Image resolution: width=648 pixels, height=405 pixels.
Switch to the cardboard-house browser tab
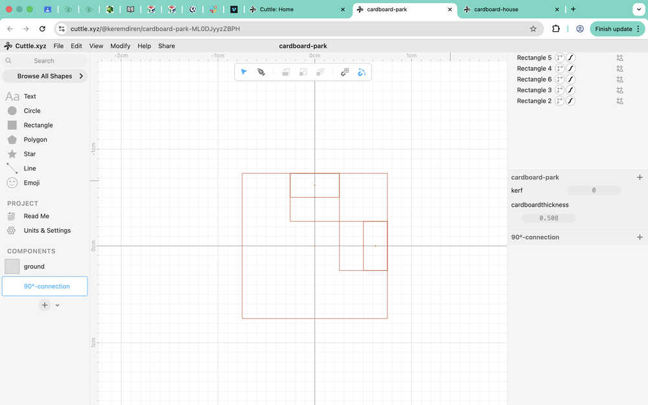tap(496, 10)
